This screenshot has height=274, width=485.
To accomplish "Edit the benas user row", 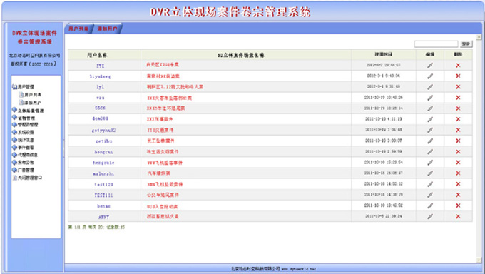I will click(x=430, y=205).
